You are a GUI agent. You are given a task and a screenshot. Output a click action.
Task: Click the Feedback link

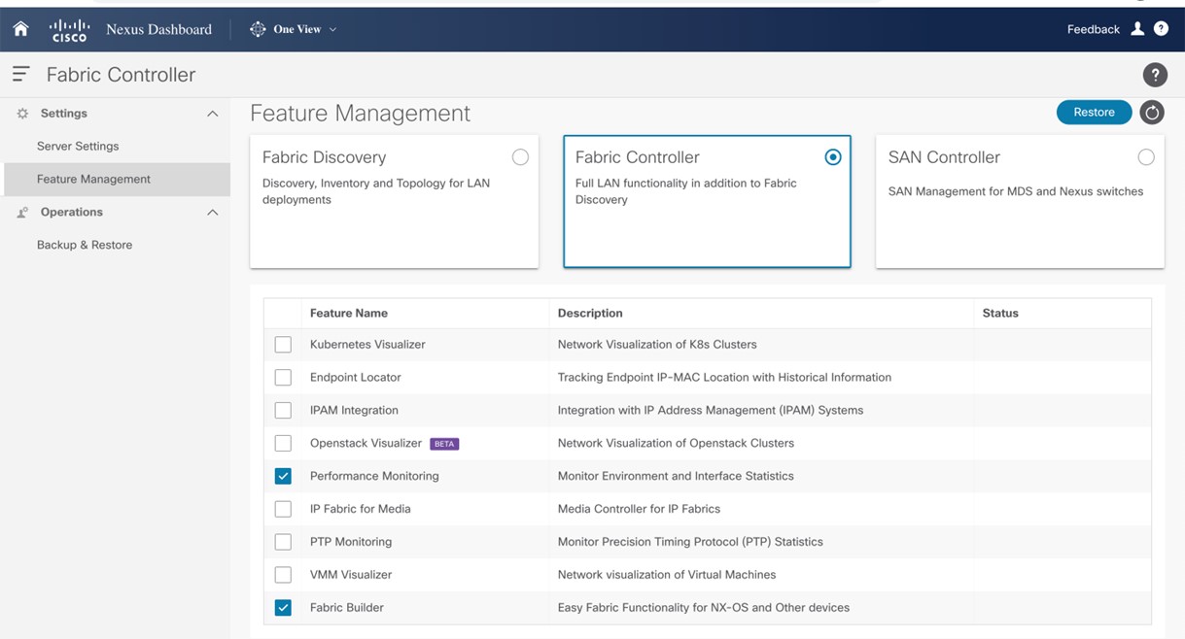click(x=1093, y=29)
